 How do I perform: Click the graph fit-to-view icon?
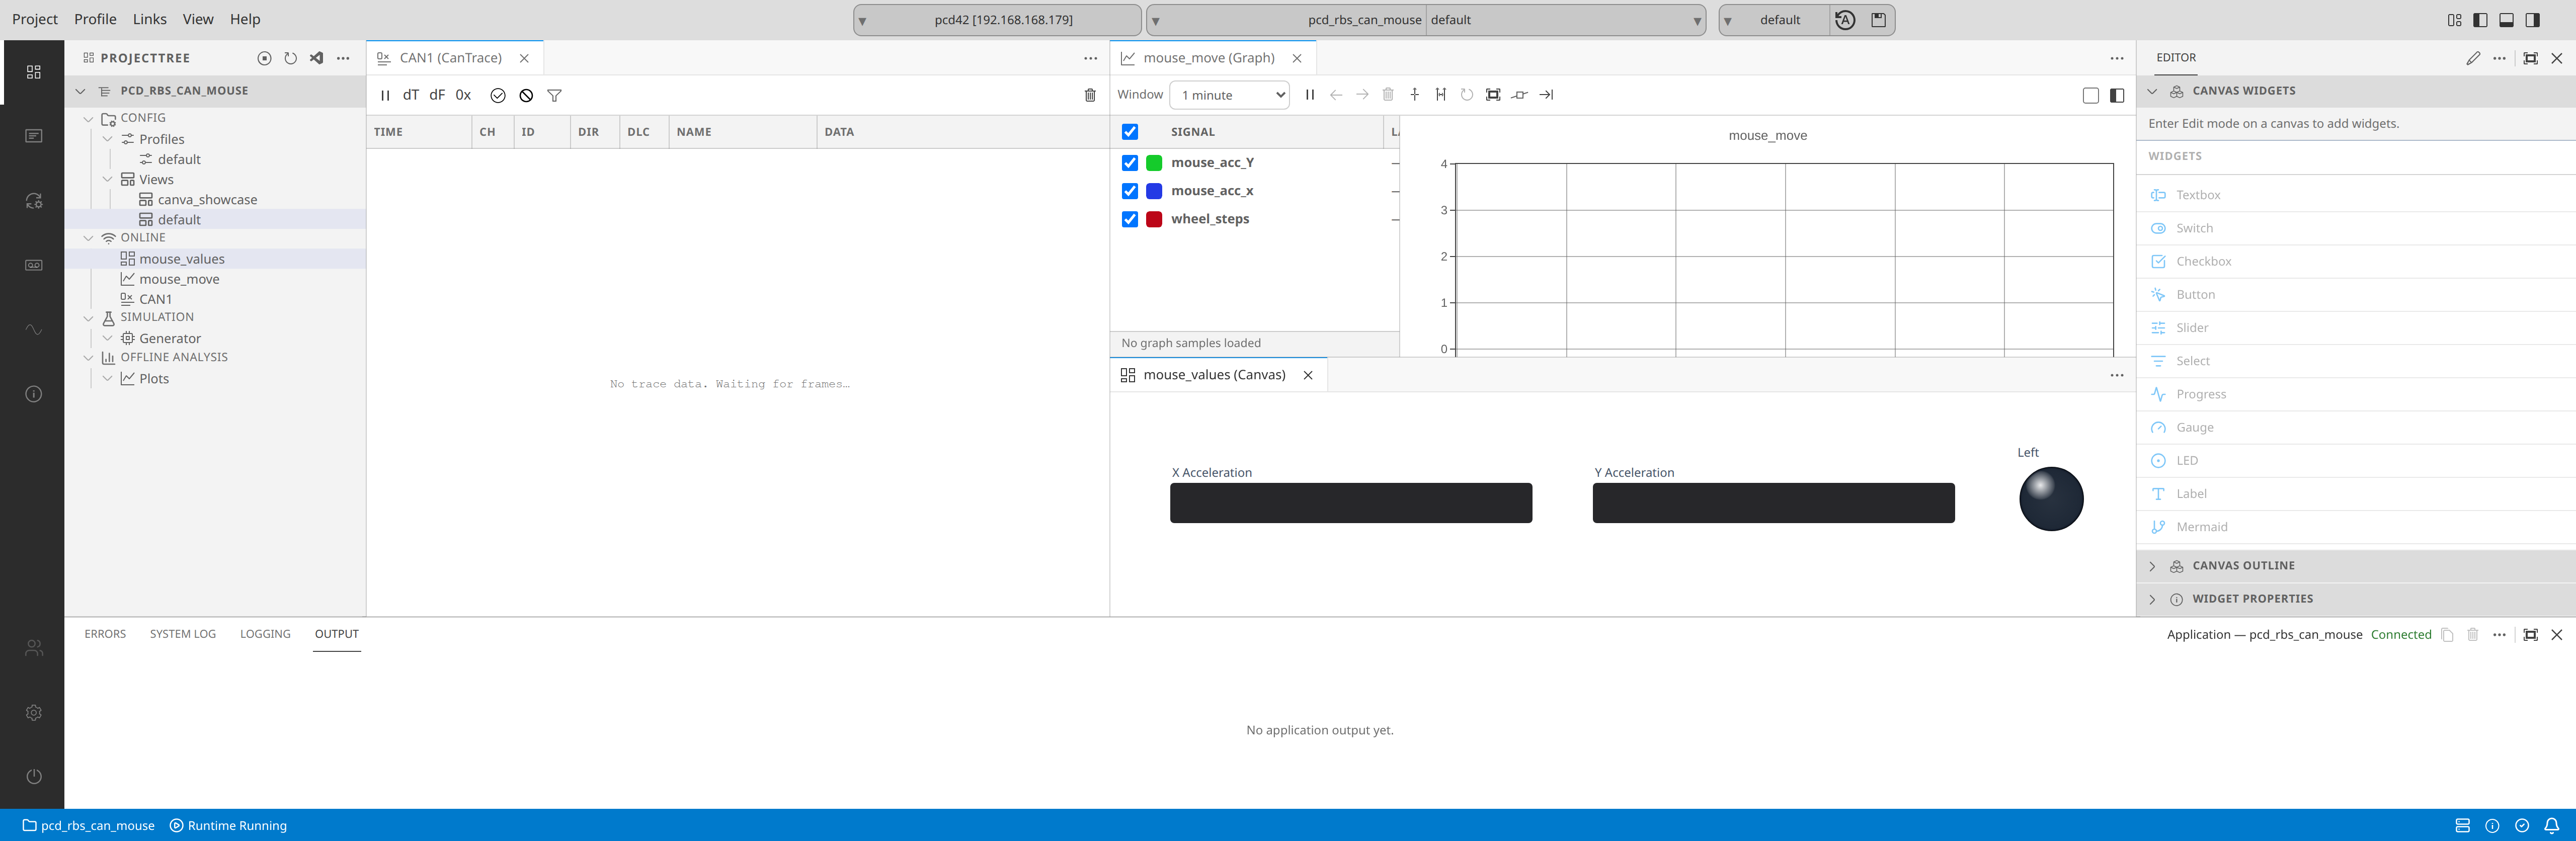1493,95
